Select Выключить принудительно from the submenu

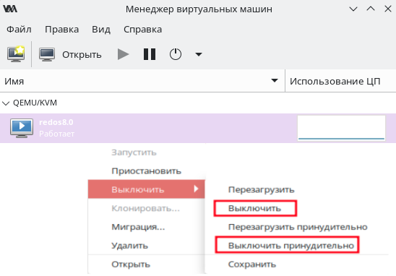(x=291, y=246)
